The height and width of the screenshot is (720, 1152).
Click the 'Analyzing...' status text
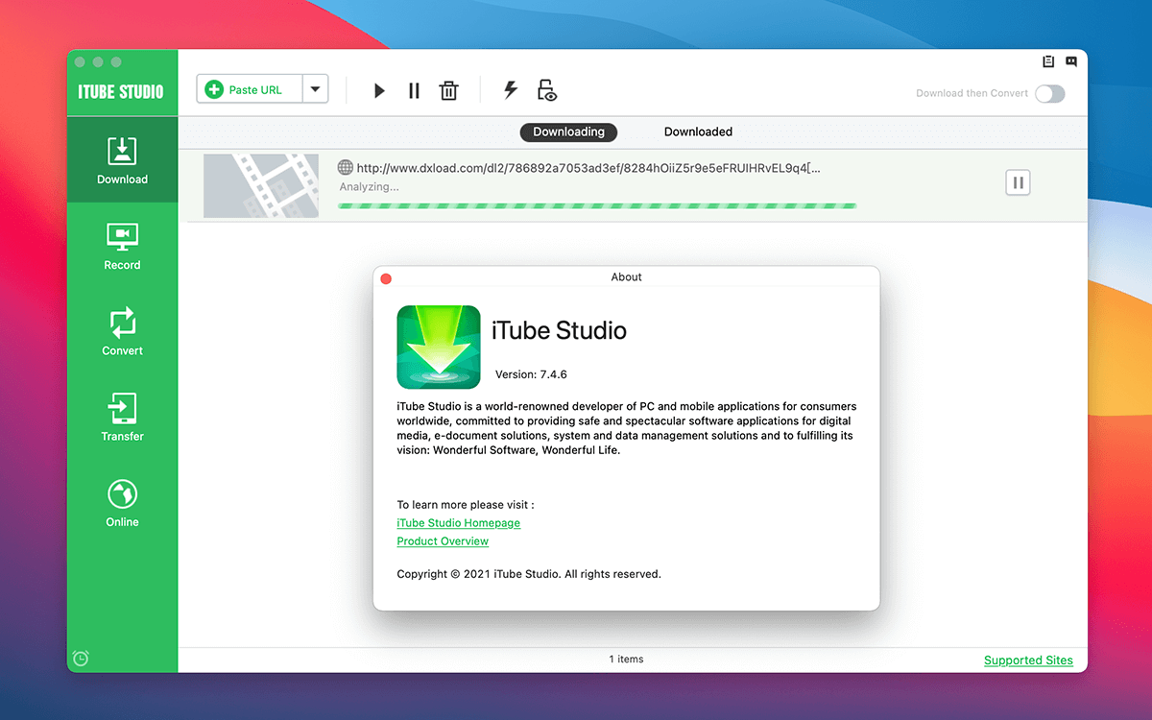pyautogui.click(x=370, y=187)
